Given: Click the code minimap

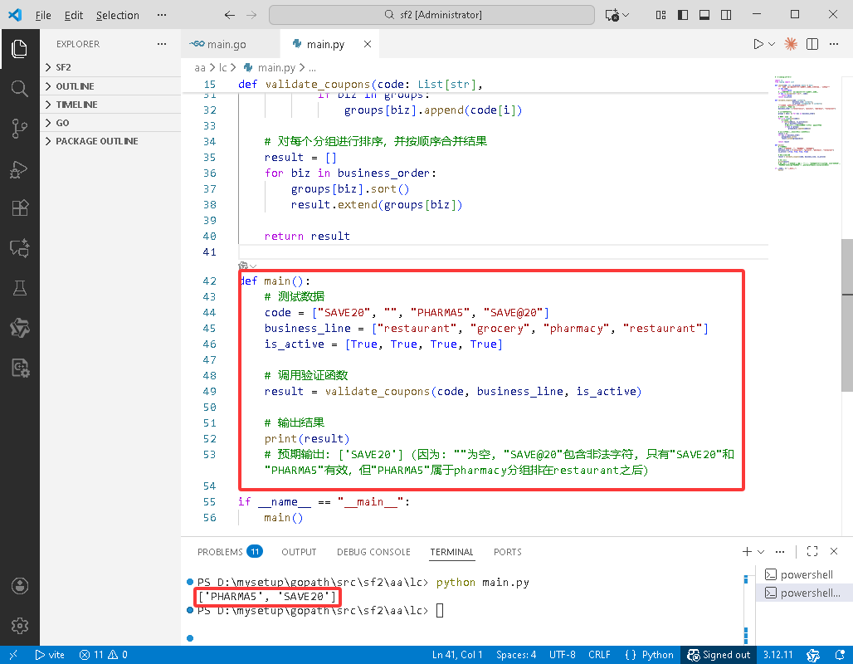Looking at the screenshot, I should (x=806, y=123).
